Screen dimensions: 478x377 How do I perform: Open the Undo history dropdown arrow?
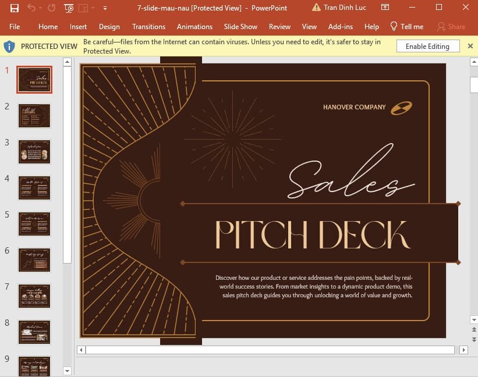40,8
